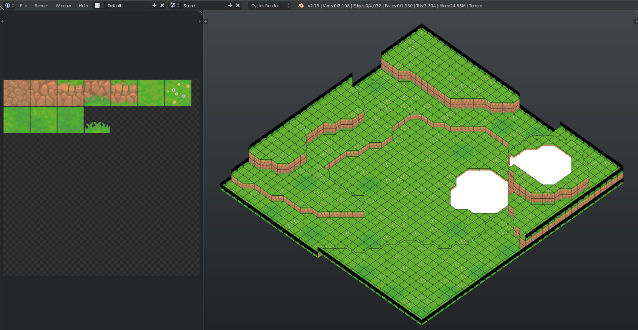Expand the 3D viewport's right-edge properties plus
This screenshot has width=638, height=330.
(x=636, y=21)
